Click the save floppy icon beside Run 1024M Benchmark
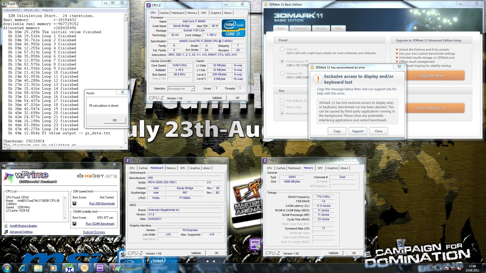This screenshot has height=273, width=486. [x=74, y=224]
